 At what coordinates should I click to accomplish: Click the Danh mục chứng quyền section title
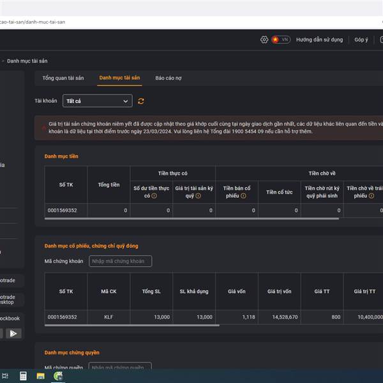point(71,352)
